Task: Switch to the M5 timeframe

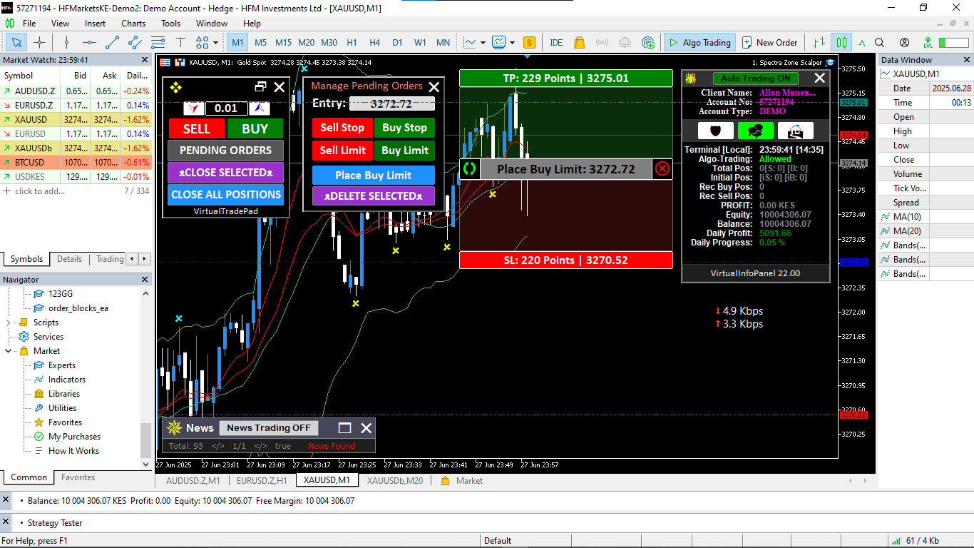Action: coord(261,42)
